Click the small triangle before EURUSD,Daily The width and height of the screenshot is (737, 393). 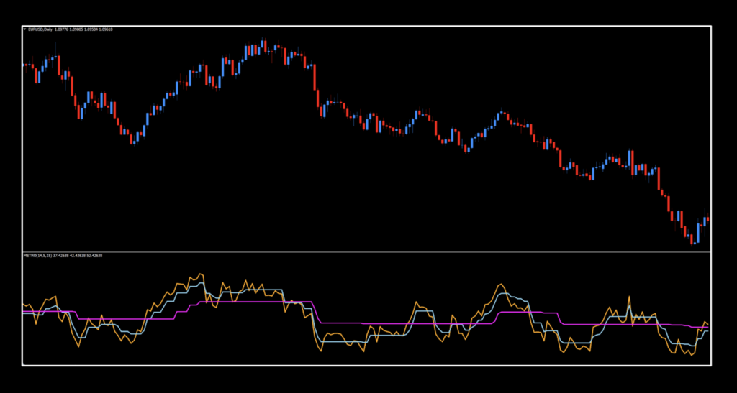point(25,29)
